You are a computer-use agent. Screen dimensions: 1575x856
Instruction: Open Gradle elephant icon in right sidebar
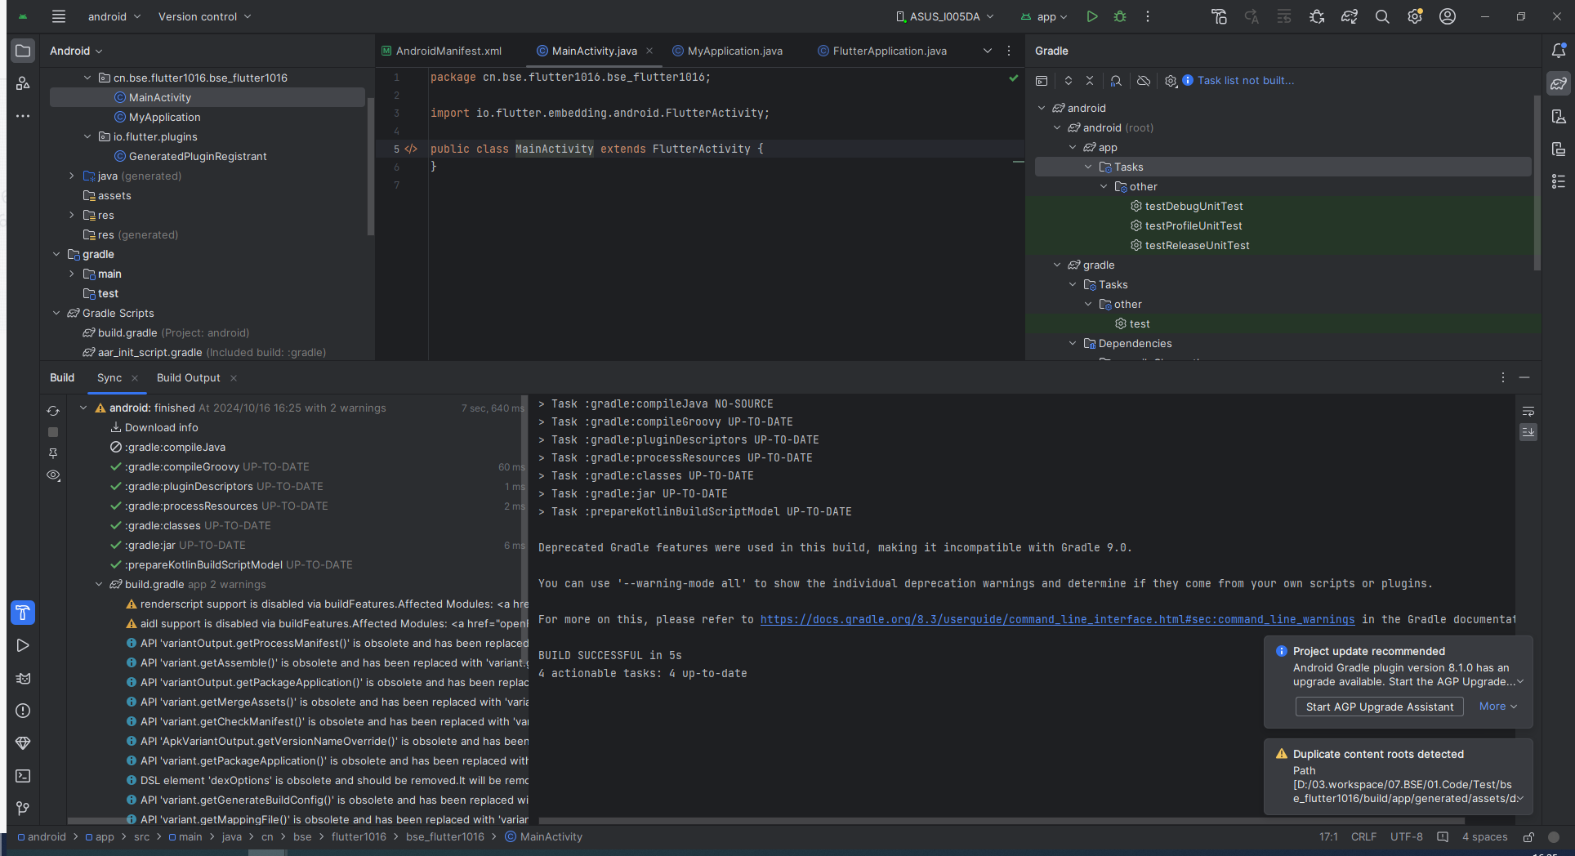click(1559, 83)
